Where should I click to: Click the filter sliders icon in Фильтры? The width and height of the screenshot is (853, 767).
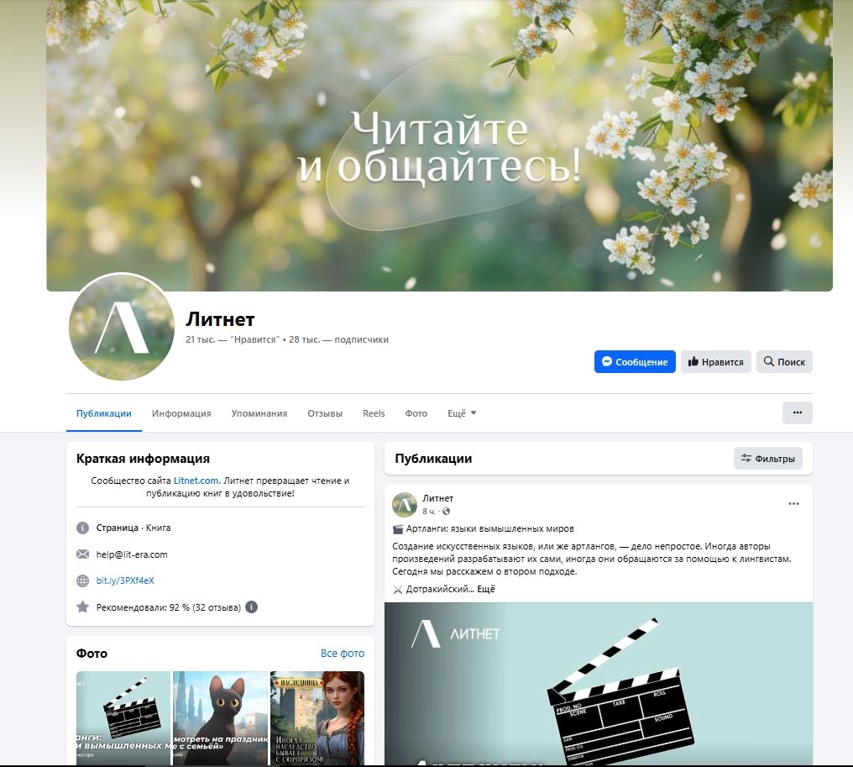tap(746, 459)
